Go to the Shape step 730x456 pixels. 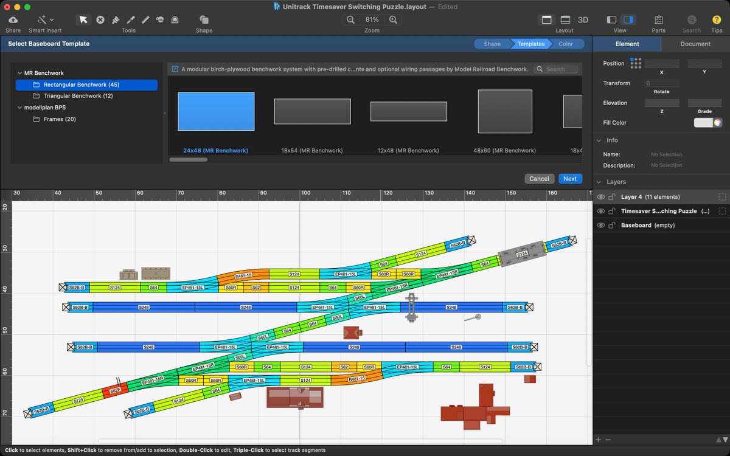click(x=492, y=44)
